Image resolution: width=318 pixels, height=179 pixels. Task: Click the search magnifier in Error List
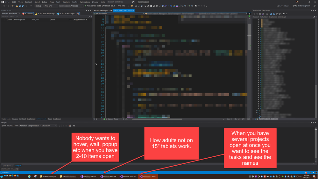[x=89, y=17]
